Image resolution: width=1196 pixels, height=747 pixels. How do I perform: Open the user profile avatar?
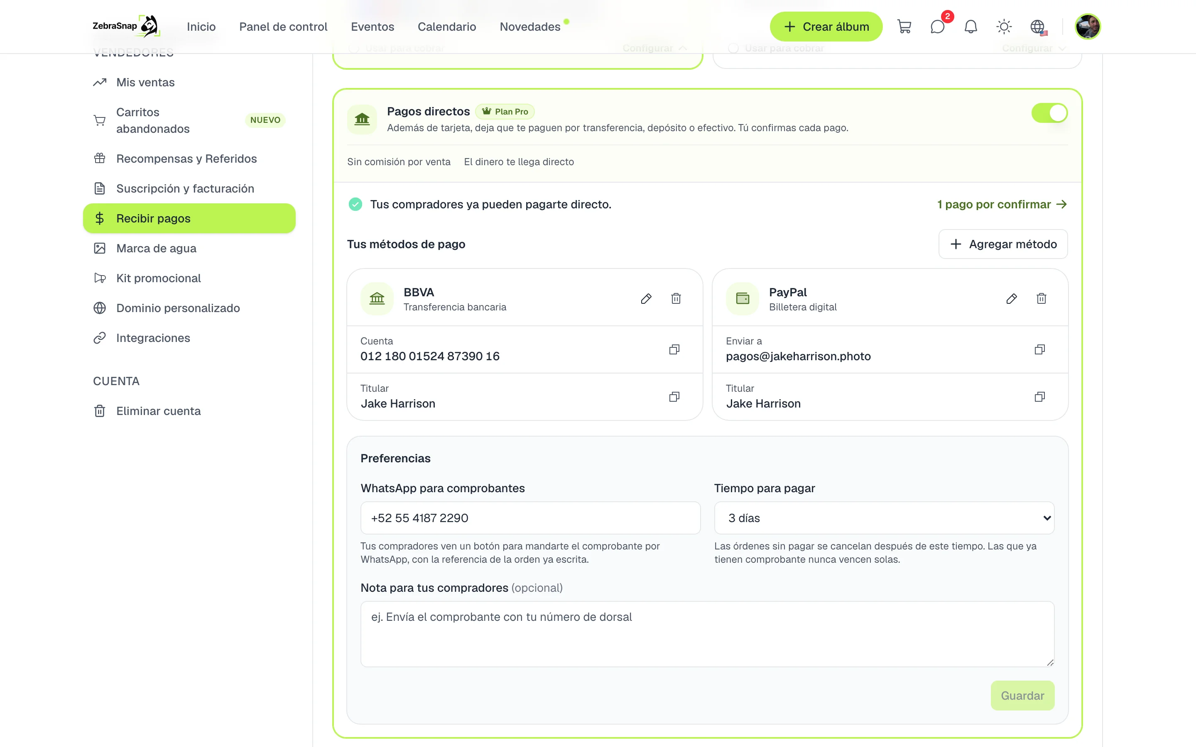(1087, 27)
